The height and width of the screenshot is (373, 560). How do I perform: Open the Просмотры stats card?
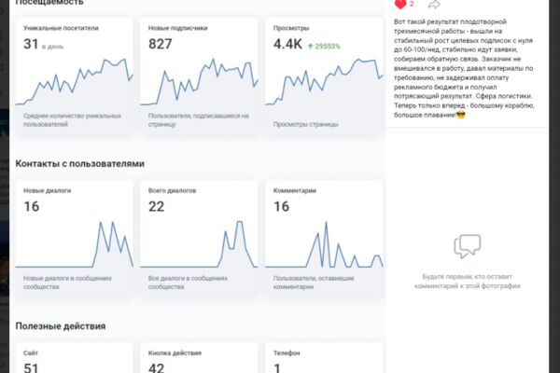[324, 76]
